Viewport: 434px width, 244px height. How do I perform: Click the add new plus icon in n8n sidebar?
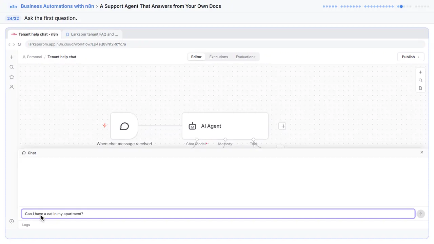coord(12,57)
